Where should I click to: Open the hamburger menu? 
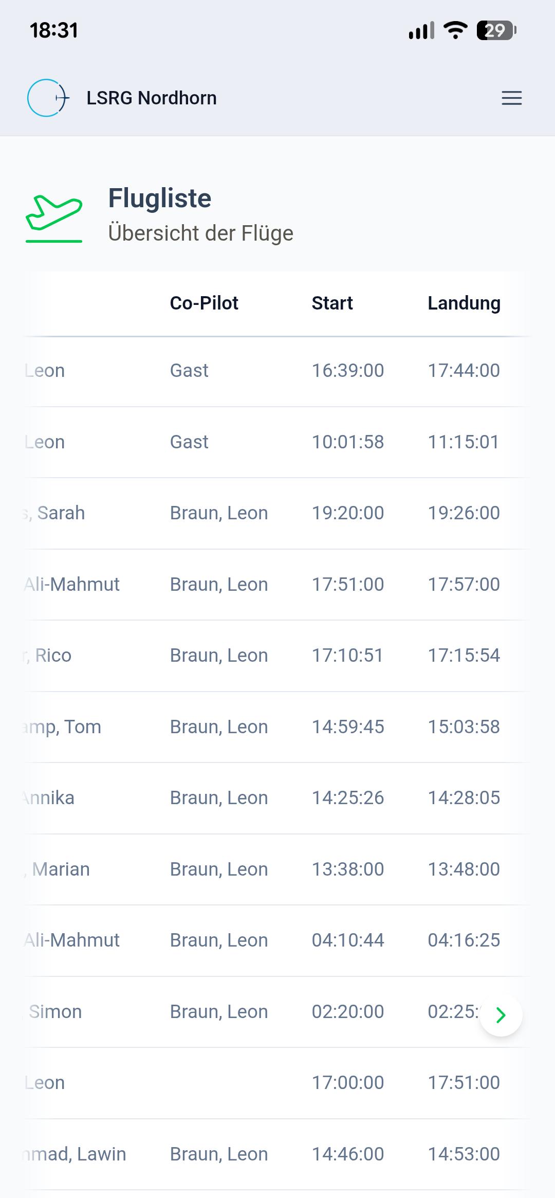[511, 98]
